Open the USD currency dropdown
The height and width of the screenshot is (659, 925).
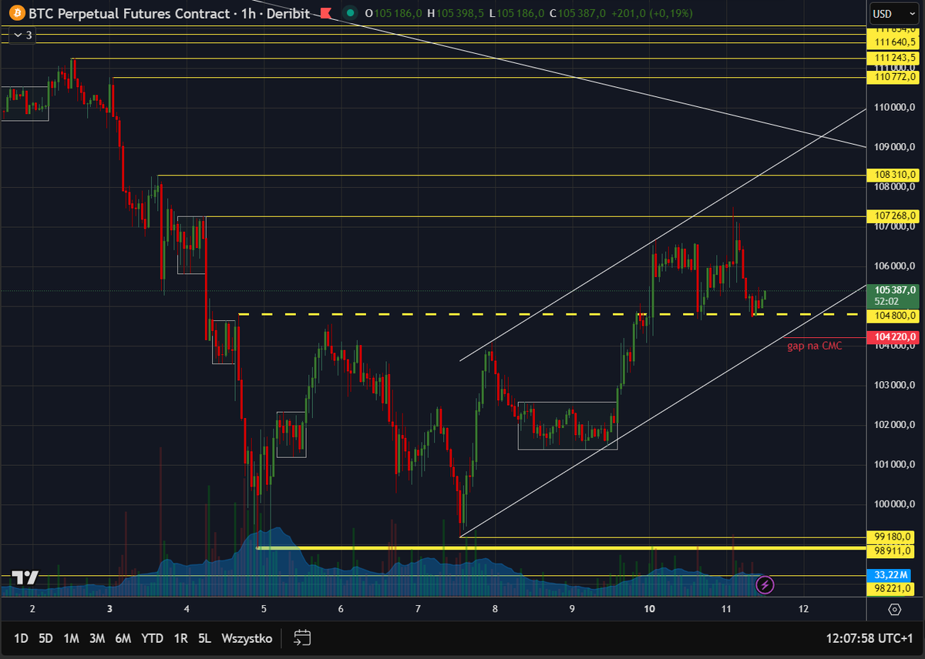[893, 14]
